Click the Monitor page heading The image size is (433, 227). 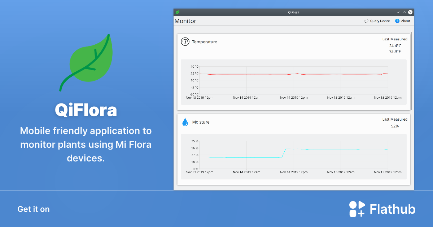click(185, 21)
